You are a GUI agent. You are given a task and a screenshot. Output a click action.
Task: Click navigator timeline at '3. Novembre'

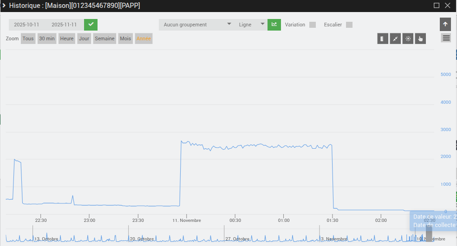click(334, 239)
